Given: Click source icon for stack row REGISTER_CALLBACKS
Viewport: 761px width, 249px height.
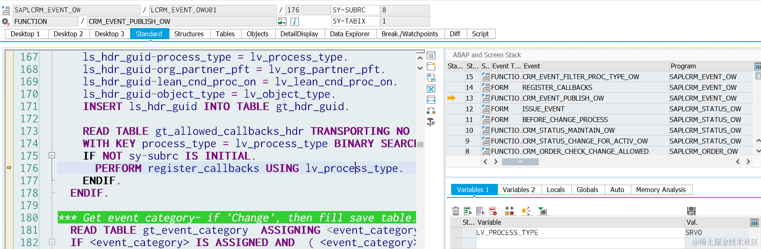Looking at the screenshot, I should pyautogui.click(x=486, y=87).
